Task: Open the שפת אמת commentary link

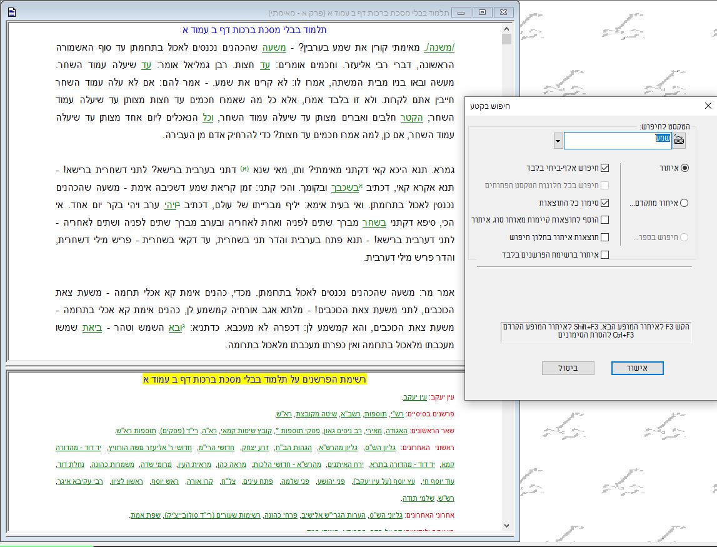Action: [x=146, y=516]
